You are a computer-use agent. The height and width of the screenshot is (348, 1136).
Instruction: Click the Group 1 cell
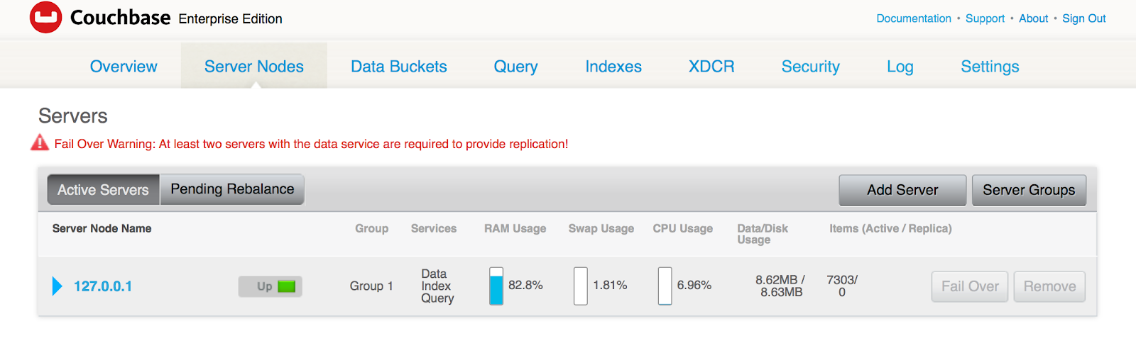point(371,286)
